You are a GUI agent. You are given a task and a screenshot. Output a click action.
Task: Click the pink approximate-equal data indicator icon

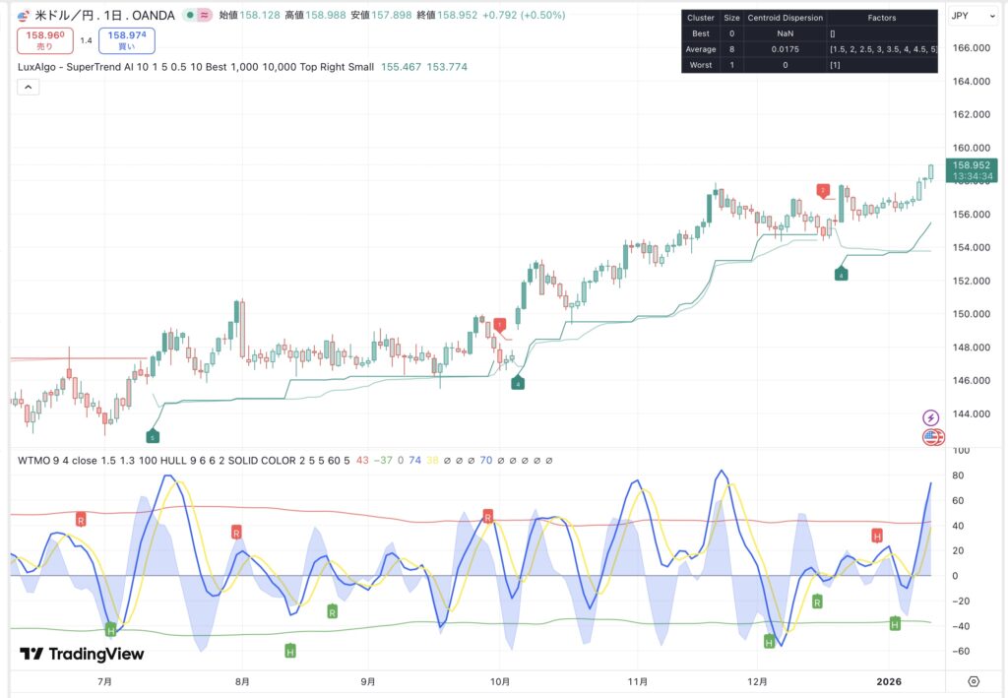(x=204, y=16)
